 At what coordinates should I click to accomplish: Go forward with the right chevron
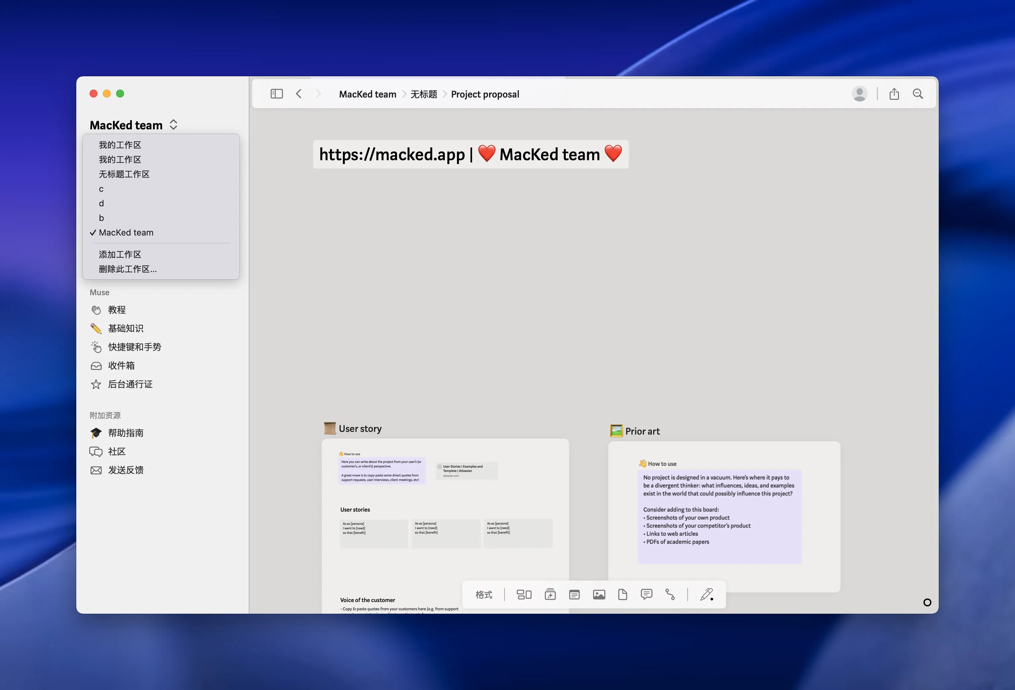coord(318,94)
